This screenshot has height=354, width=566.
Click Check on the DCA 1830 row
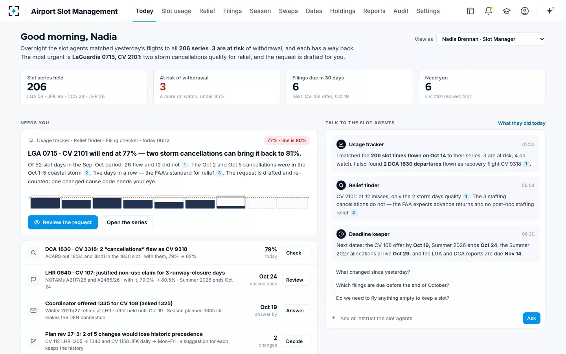[x=296, y=253]
